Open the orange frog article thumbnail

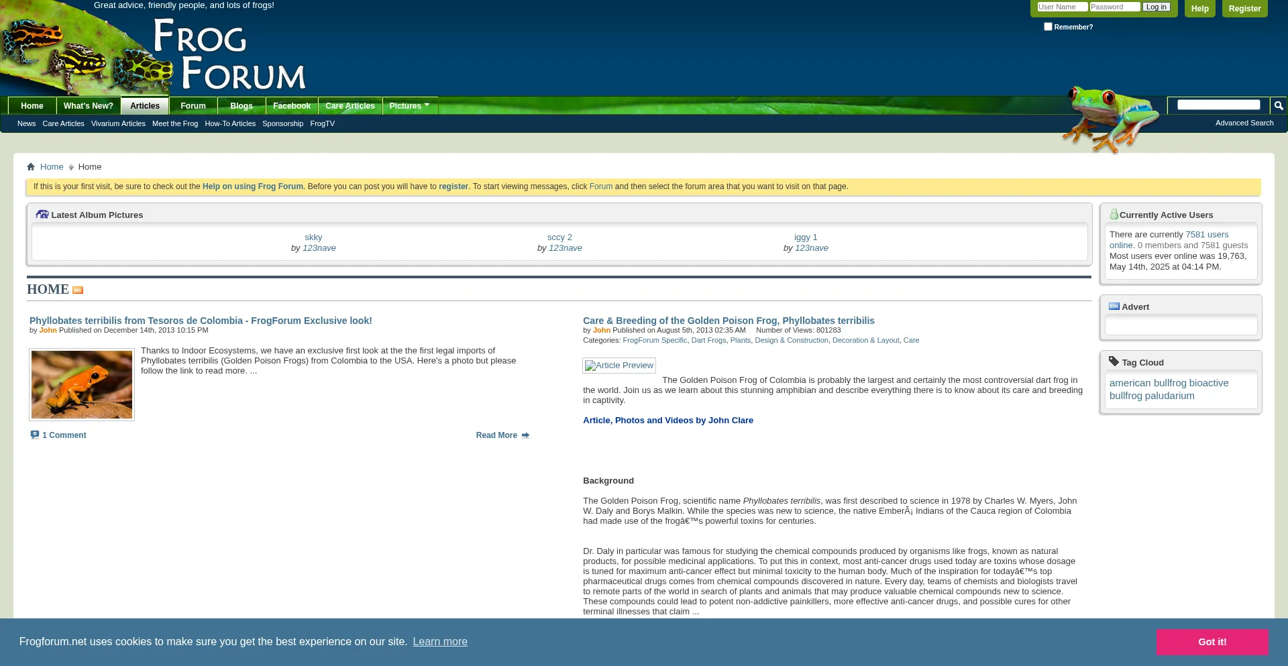[82, 385]
